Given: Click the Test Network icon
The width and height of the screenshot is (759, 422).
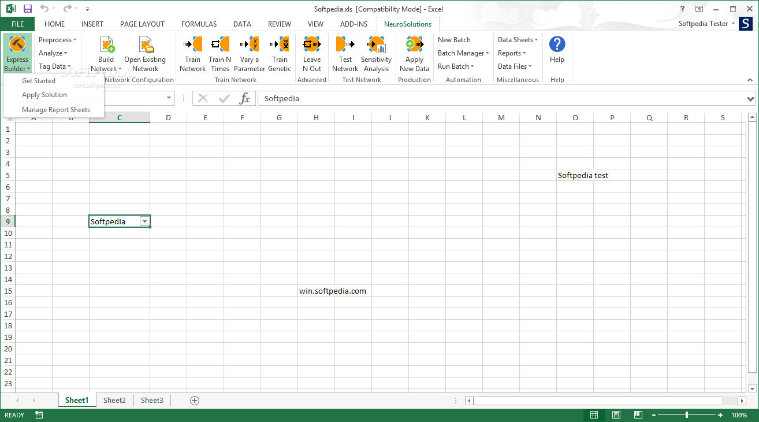Looking at the screenshot, I should 345,45.
